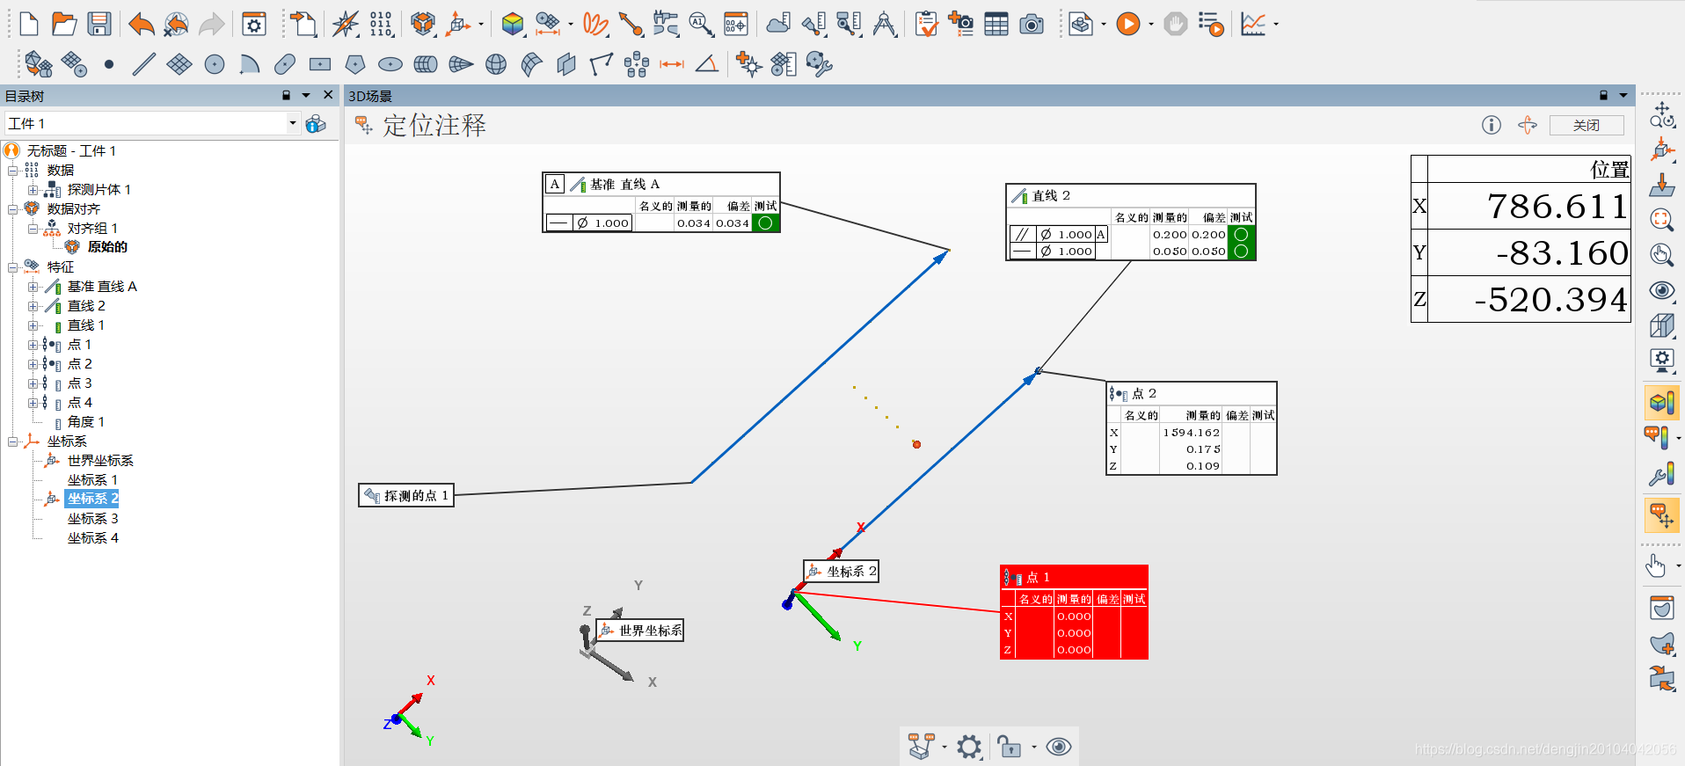
Task: Click the info icon beside 关闭
Action: tap(1492, 125)
